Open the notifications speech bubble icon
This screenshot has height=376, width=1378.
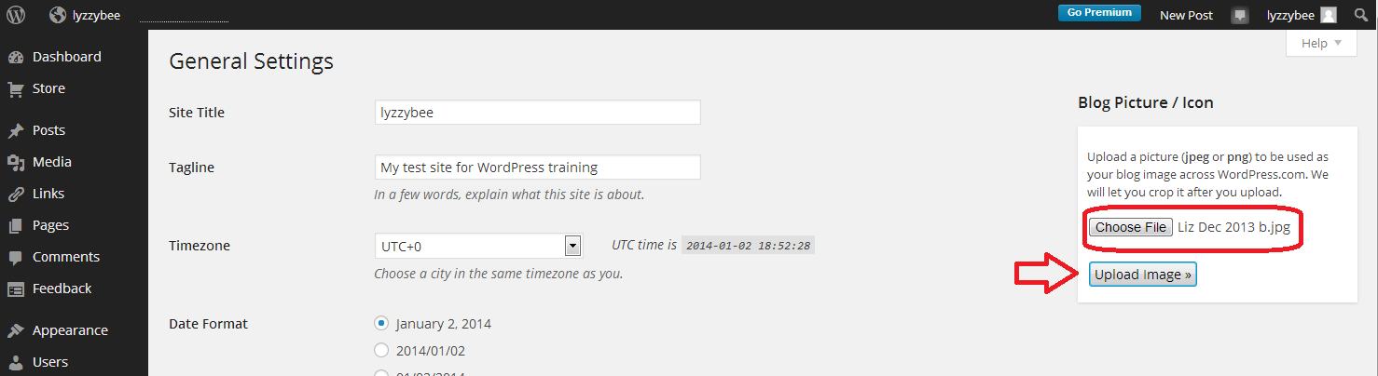pos(1239,15)
